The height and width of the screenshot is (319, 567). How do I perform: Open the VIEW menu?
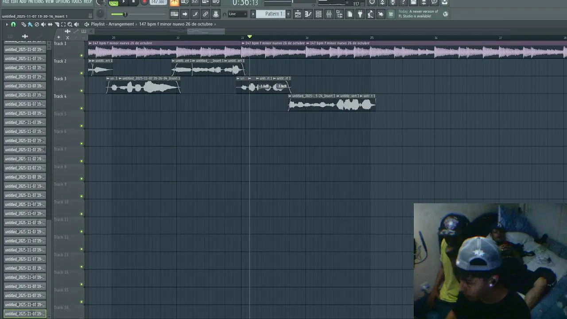[50, 2]
